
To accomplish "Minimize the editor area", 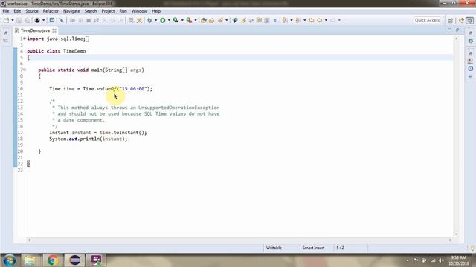I will (449, 30).
